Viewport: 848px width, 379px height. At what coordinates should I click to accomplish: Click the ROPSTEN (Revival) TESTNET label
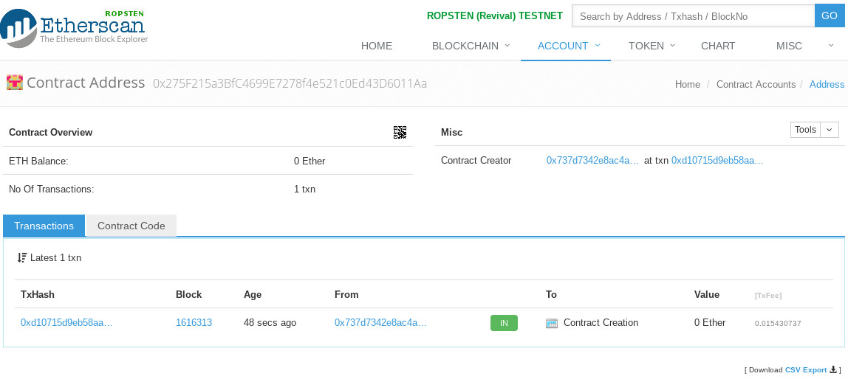click(x=495, y=15)
